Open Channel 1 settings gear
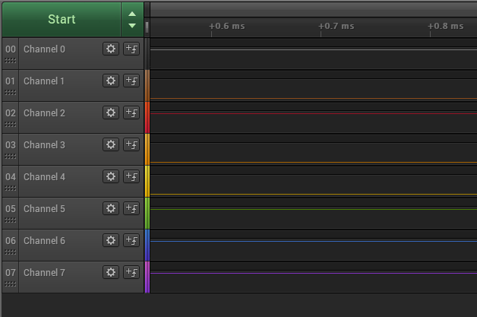This screenshot has width=477, height=317. pyautogui.click(x=111, y=81)
